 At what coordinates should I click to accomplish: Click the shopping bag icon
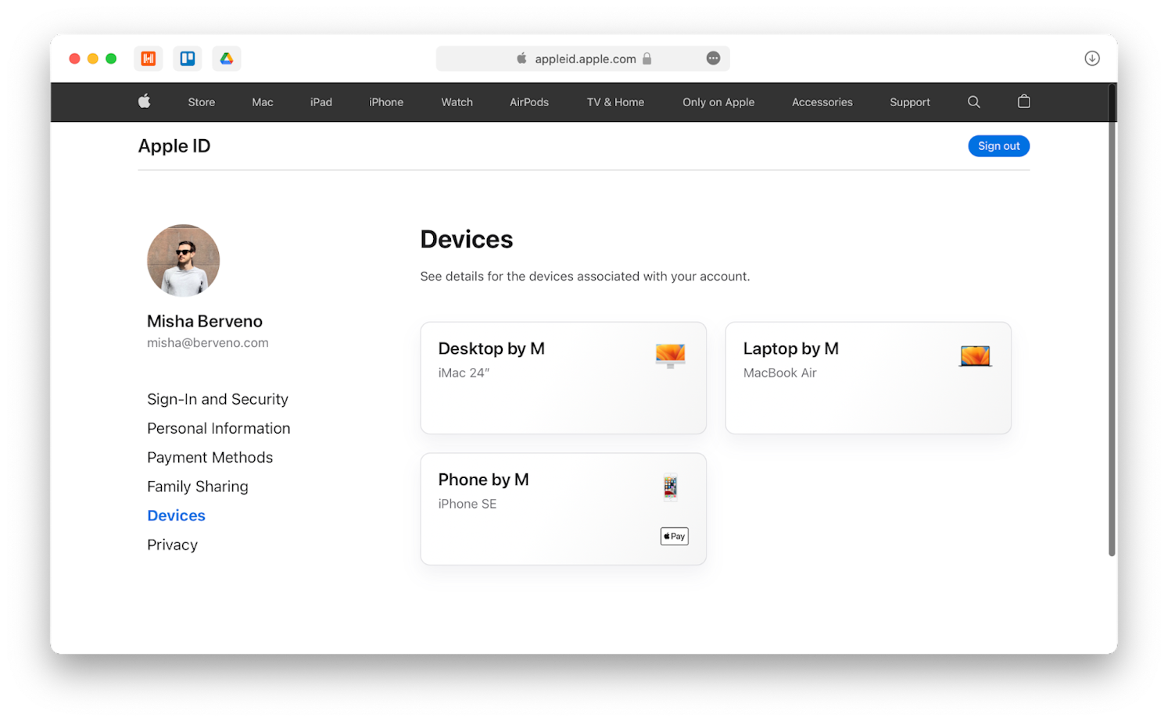1023,102
